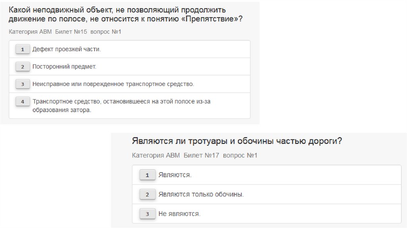Click 'Категория АВМ' above the second question's answers
Screen dimensions: 407x228
(x=155, y=155)
